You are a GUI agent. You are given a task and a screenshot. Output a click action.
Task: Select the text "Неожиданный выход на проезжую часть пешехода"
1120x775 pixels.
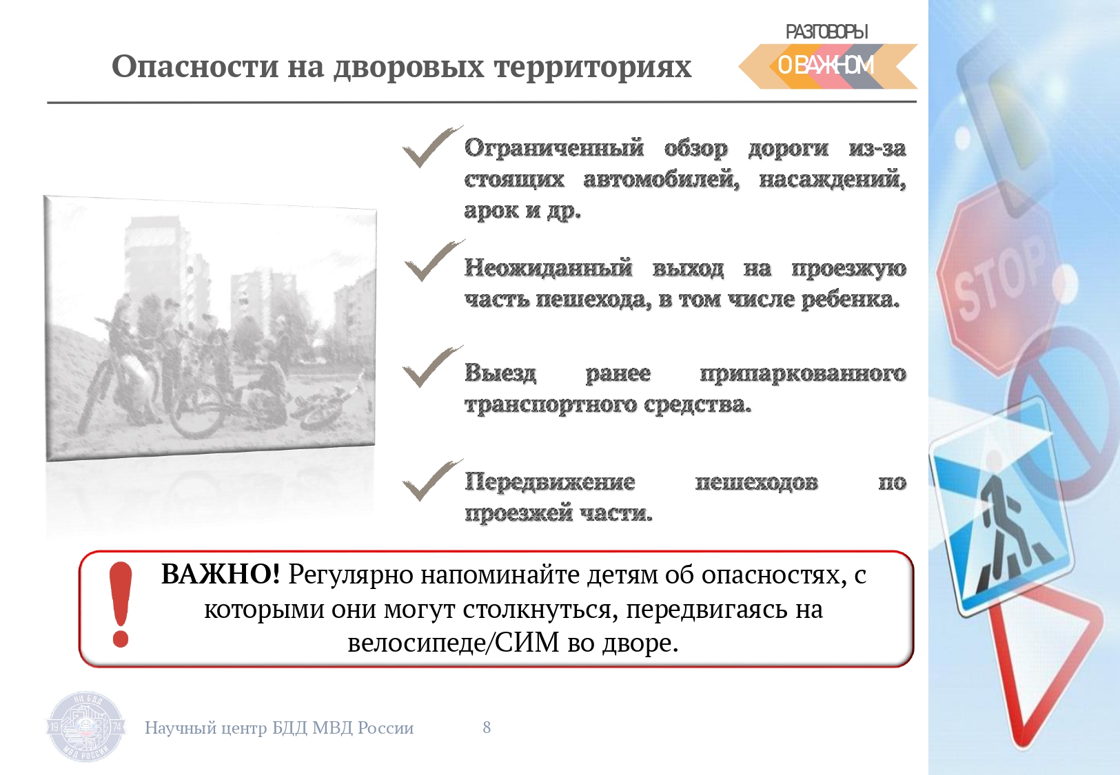(x=685, y=283)
